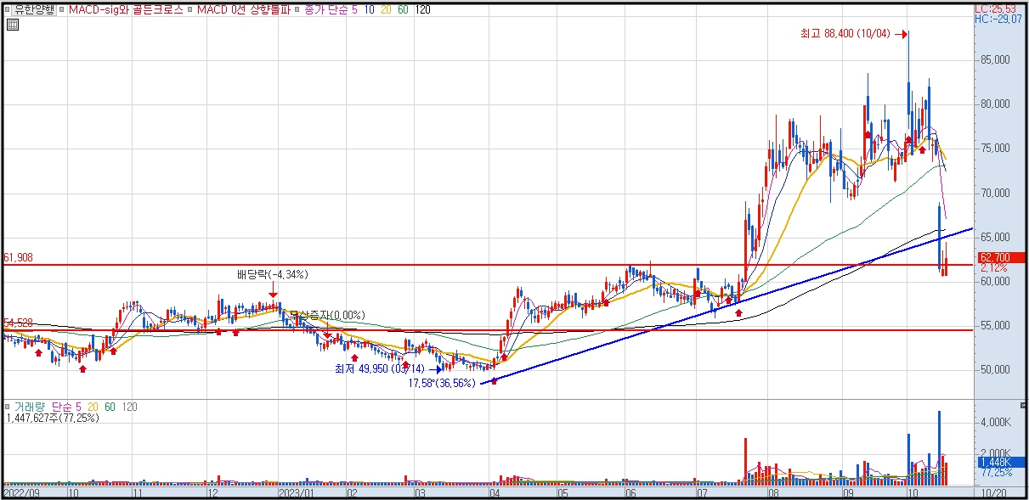Click the 50,000 price axis label
The height and width of the screenshot is (500, 1029).
point(994,369)
